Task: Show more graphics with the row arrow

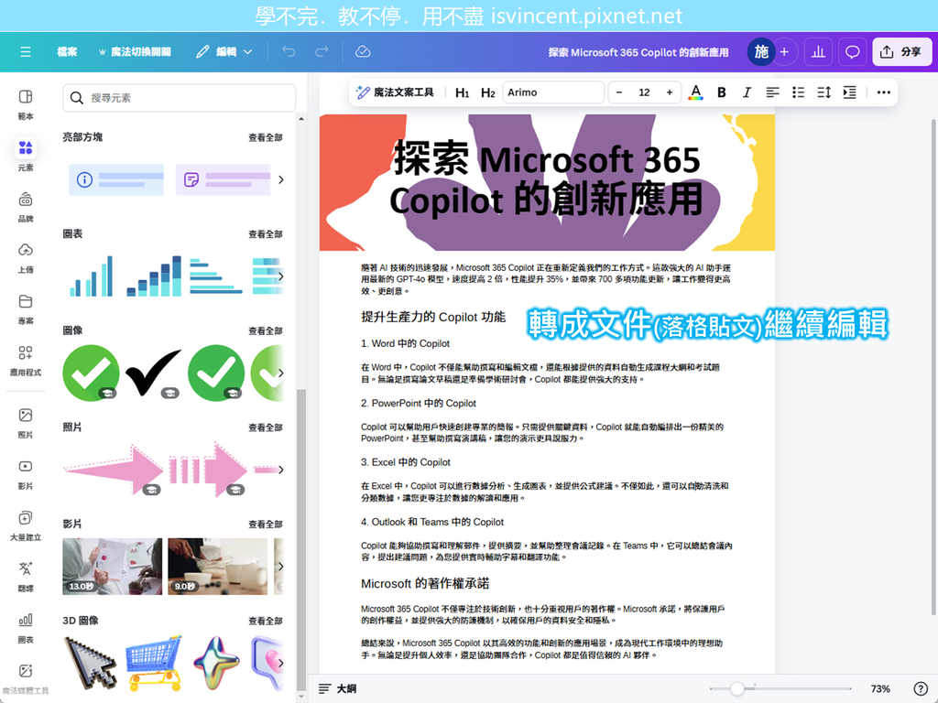Action: coord(280,373)
